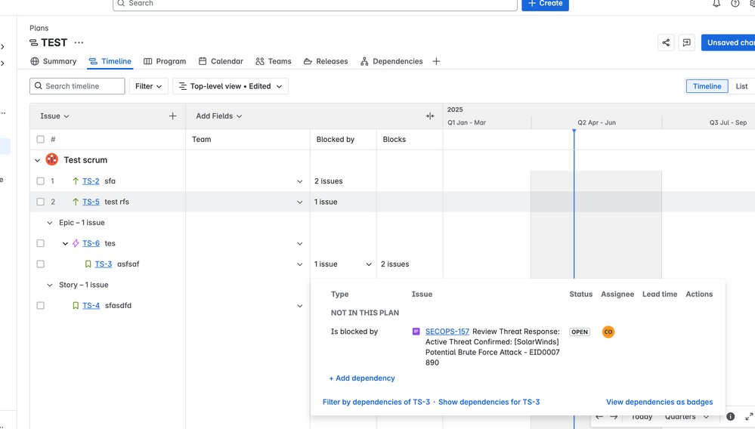Click the Create button
The height and width of the screenshot is (429, 755).
coord(545,3)
